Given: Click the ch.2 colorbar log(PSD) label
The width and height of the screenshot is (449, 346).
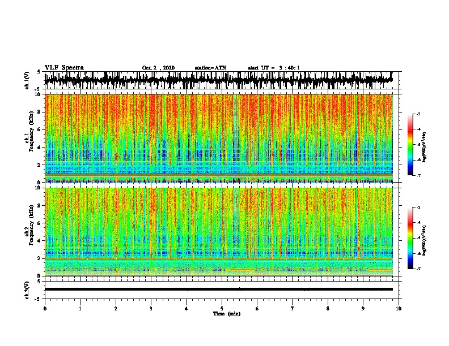Looking at the screenshot, I should click(x=424, y=240).
